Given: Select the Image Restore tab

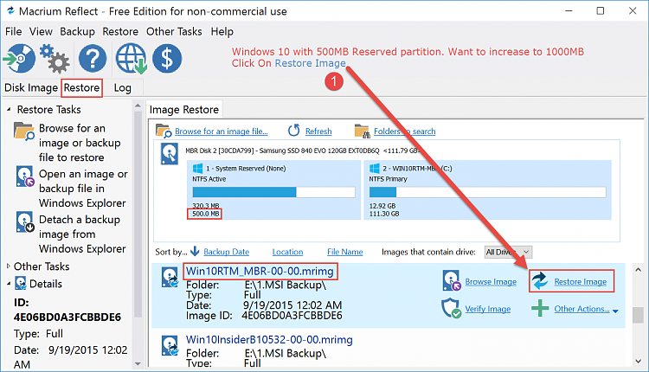Looking at the screenshot, I should point(184,110).
